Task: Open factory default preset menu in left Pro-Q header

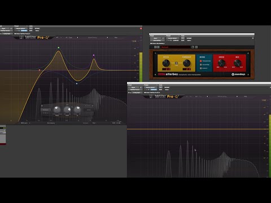Action: 21,28
